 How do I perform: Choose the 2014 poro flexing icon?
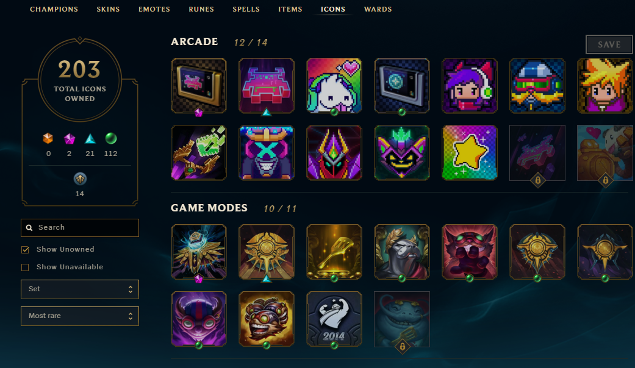coord(334,319)
